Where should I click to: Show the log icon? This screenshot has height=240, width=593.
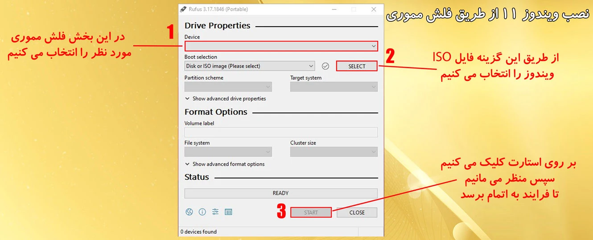(x=228, y=212)
